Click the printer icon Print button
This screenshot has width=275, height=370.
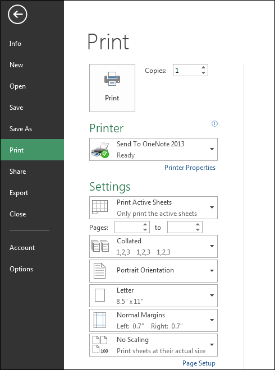click(x=112, y=88)
